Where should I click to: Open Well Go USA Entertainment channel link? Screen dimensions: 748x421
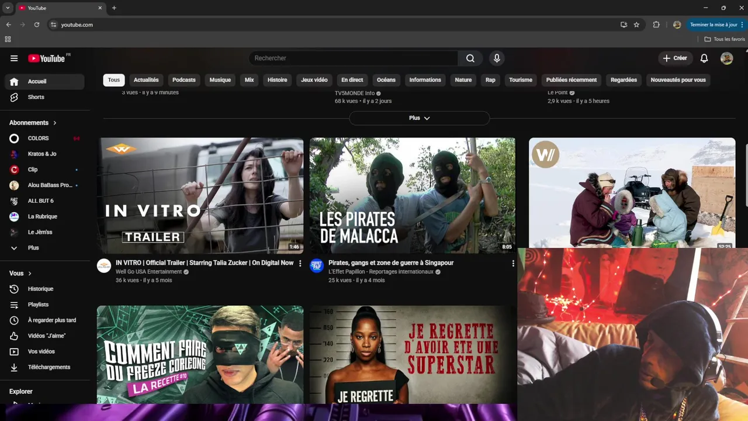(148, 272)
